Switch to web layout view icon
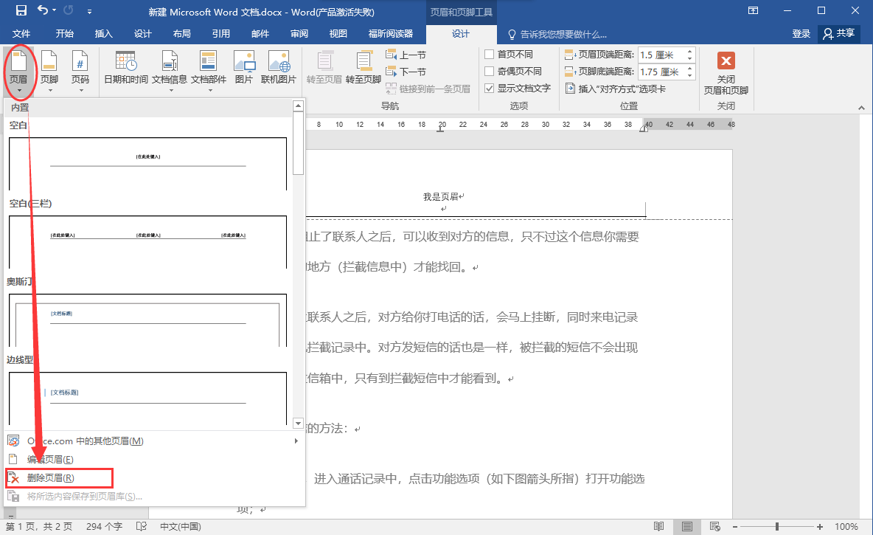The image size is (873, 535). tap(715, 526)
